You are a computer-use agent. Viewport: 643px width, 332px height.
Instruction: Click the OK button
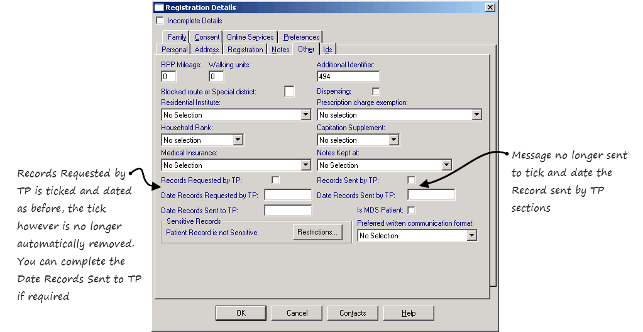pyautogui.click(x=241, y=313)
